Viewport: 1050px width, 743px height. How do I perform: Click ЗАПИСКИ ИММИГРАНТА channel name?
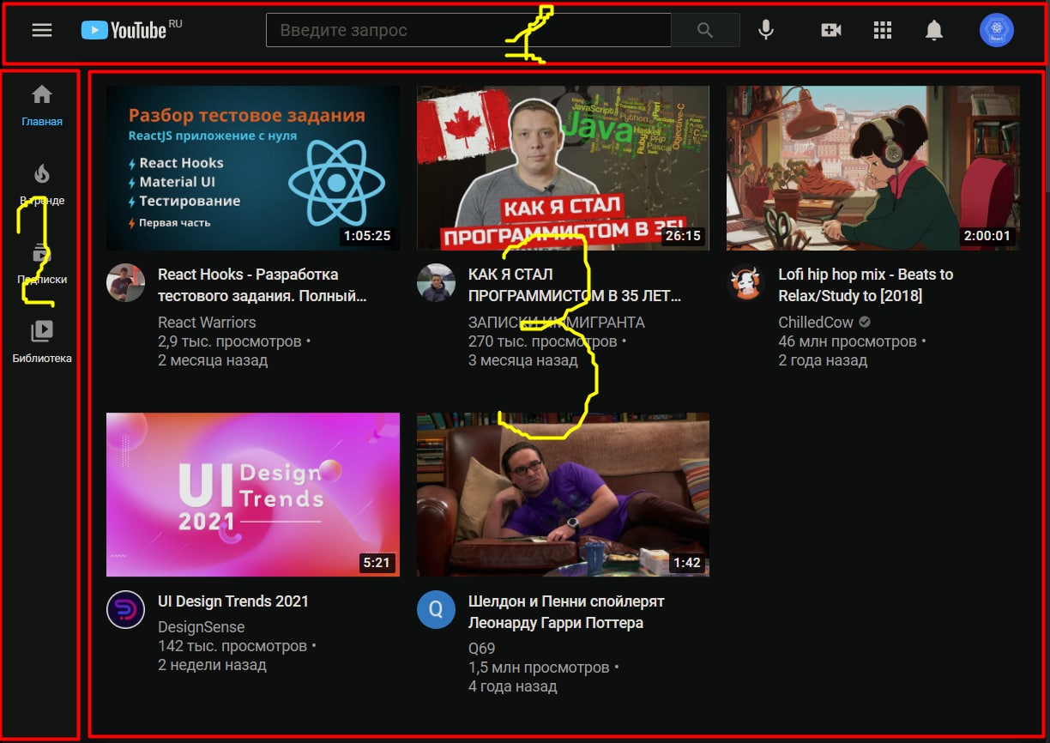(x=557, y=323)
